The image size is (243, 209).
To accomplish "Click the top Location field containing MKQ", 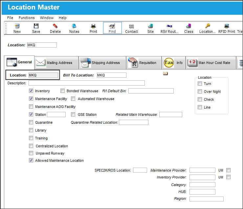I will [42, 45].
